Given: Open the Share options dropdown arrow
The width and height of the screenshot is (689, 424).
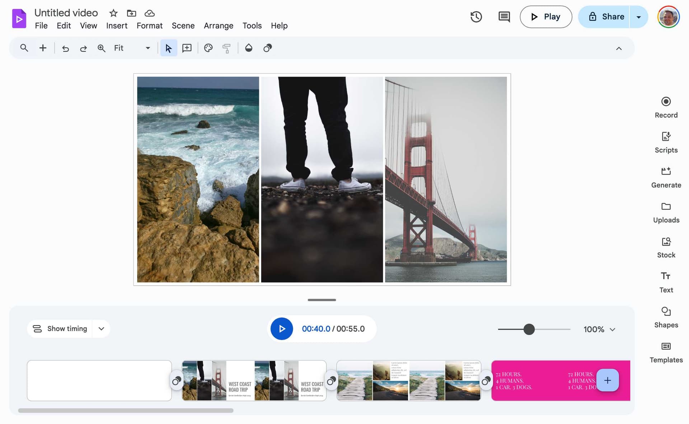Looking at the screenshot, I should tap(638, 17).
